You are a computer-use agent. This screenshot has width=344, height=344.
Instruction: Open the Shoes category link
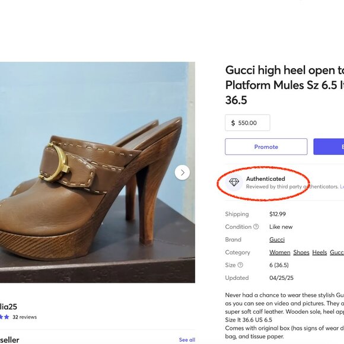(x=301, y=252)
